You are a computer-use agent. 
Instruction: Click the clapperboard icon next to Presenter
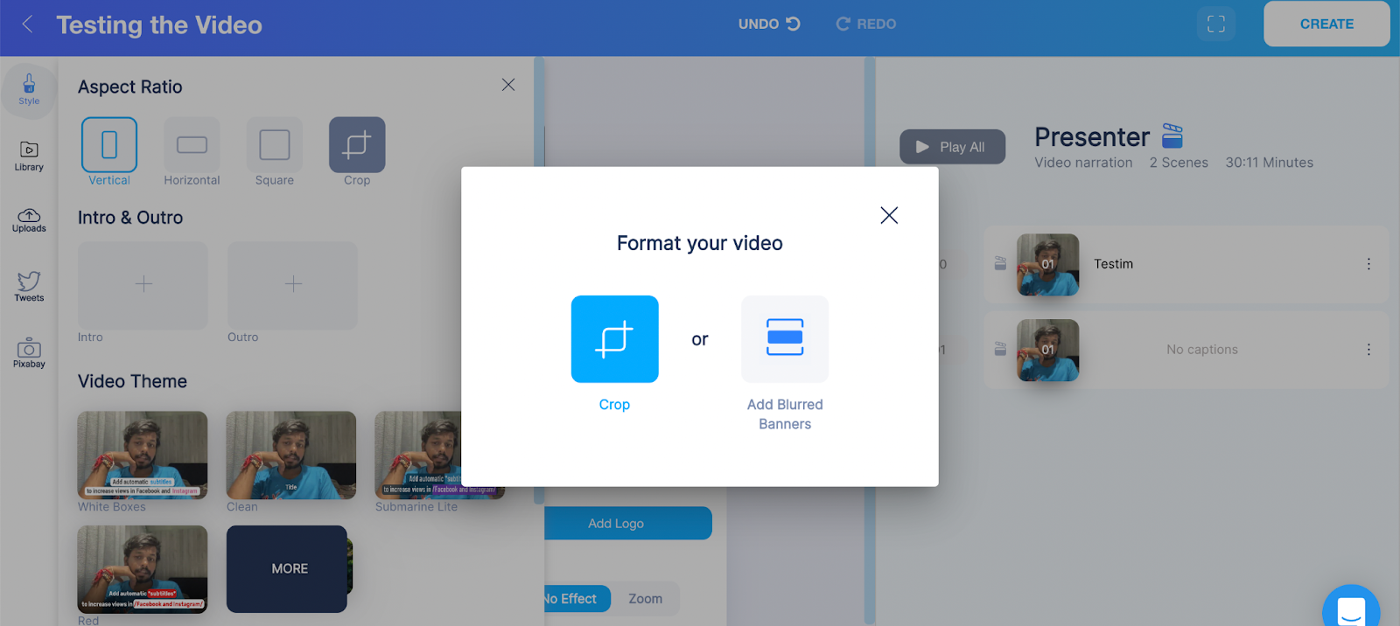click(x=1172, y=136)
